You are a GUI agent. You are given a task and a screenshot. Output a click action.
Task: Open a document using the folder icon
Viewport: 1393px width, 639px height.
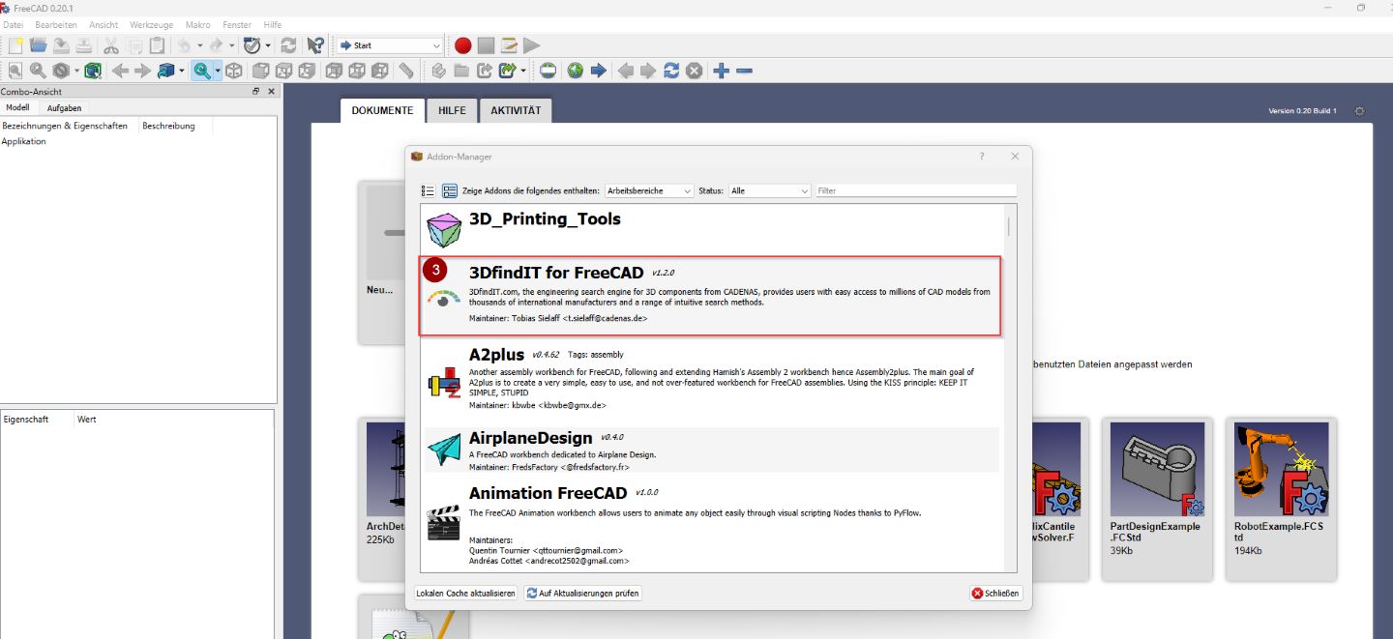[x=38, y=44]
